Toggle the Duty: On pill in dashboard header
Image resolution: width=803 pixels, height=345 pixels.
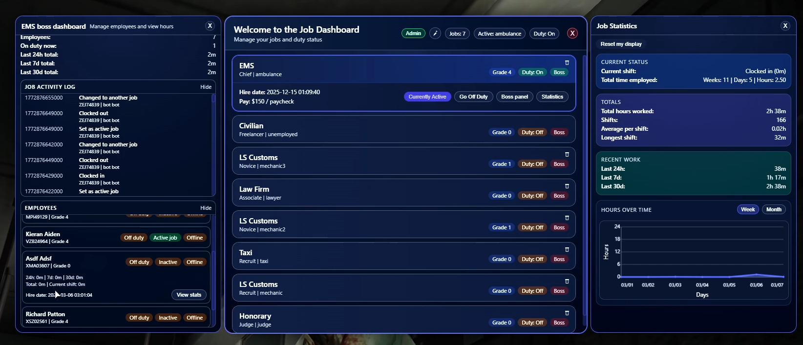(544, 34)
